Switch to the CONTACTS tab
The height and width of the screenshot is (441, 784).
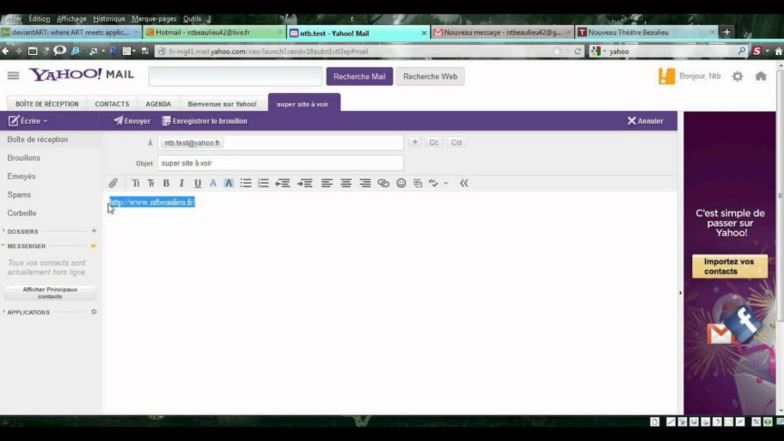[112, 103]
